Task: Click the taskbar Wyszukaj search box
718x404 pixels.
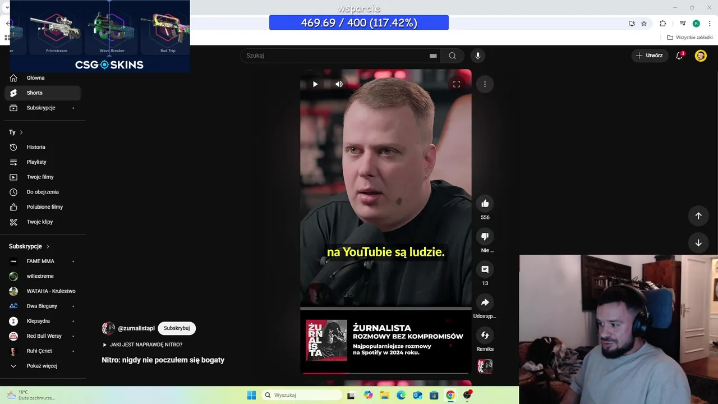Action: [302, 395]
